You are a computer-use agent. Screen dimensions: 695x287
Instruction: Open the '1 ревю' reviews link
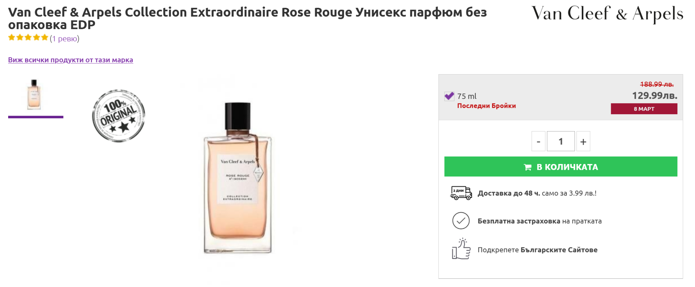[64, 39]
